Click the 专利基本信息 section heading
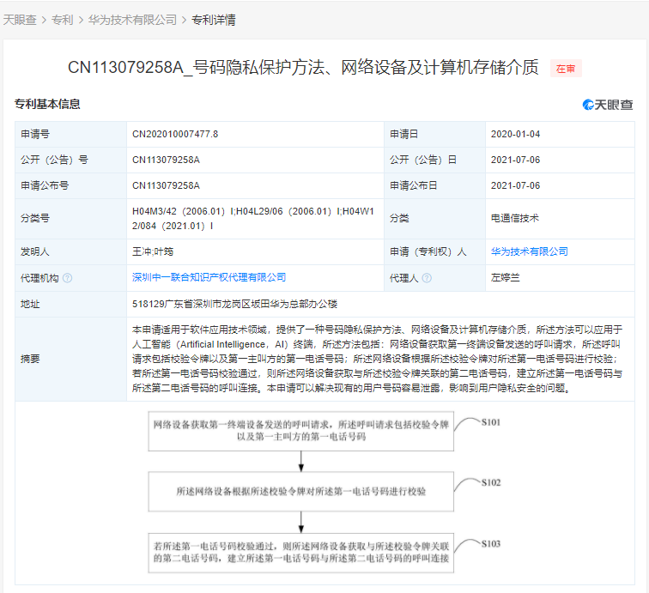 [x=47, y=105]
